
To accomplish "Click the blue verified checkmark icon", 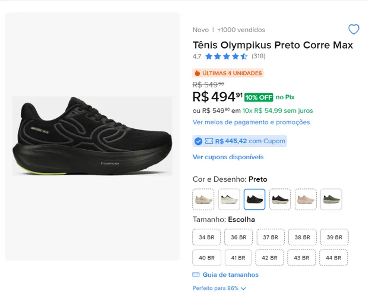I will (x=198, y=141).
